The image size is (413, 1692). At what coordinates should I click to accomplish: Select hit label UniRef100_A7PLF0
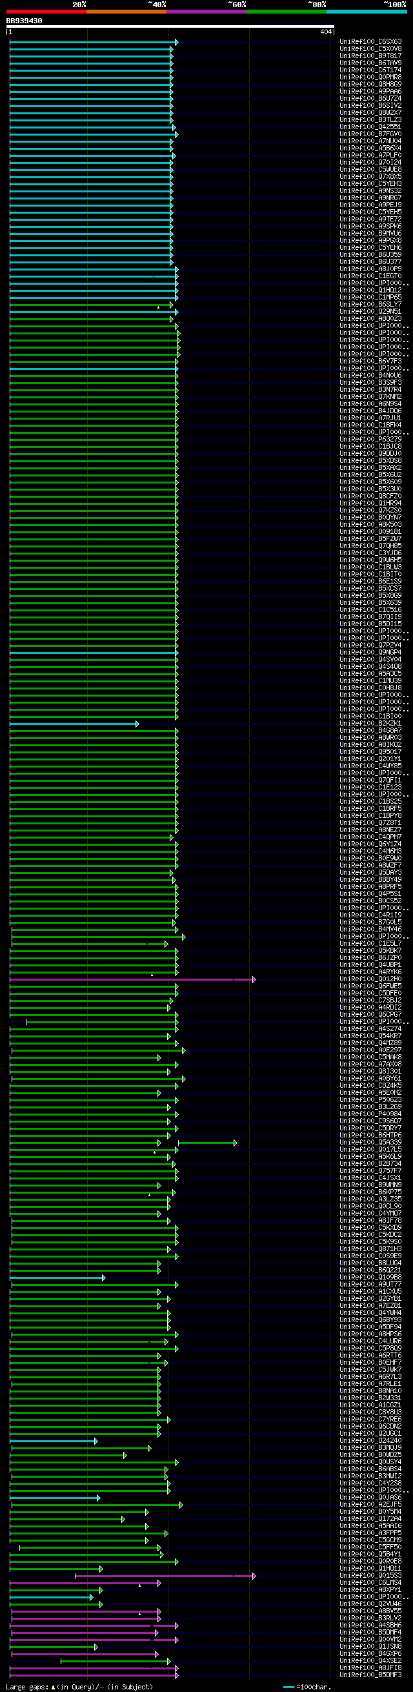[370, 156]
